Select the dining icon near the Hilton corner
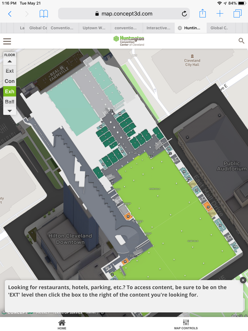The image size is (248, 331). [125, 261]
